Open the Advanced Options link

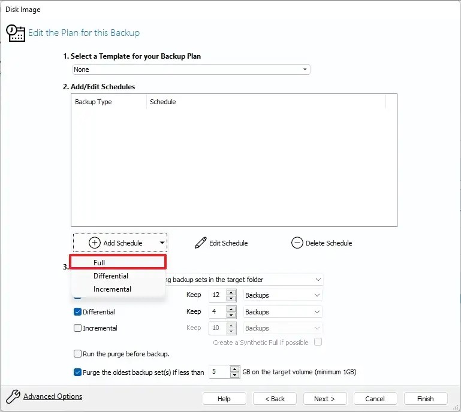pyautogui.click(x=53, y=396)
